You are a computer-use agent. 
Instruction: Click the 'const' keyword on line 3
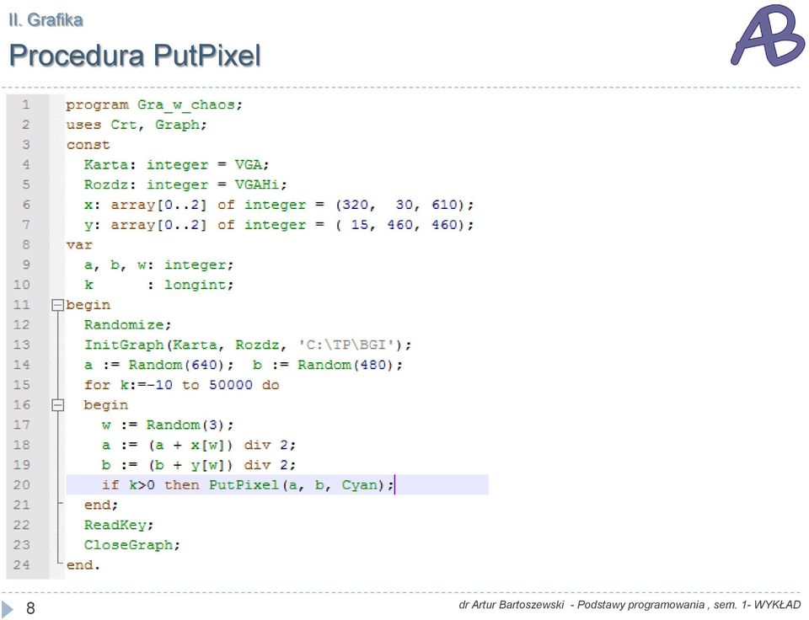[88, 145]
